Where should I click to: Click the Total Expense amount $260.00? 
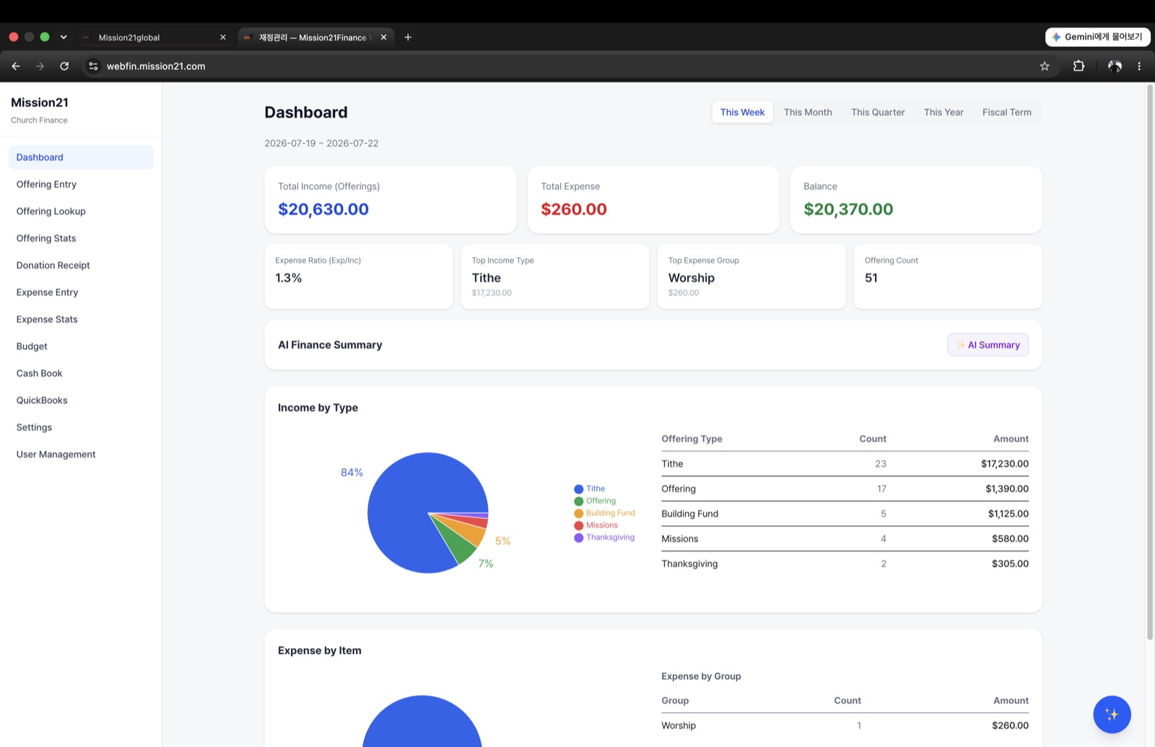tap(574, 209)
